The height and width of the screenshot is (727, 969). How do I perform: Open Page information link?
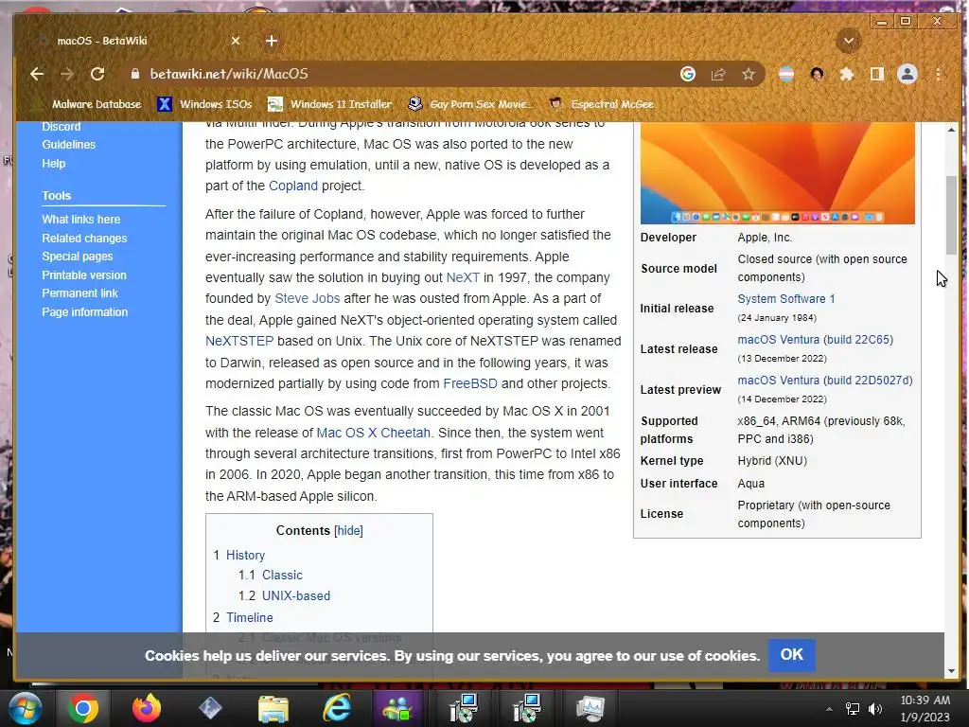(x=84, y=312)
